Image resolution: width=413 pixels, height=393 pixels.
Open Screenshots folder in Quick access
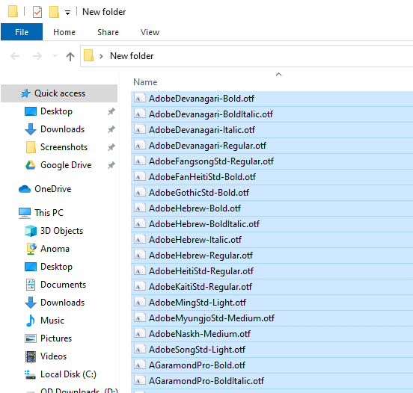64,147
